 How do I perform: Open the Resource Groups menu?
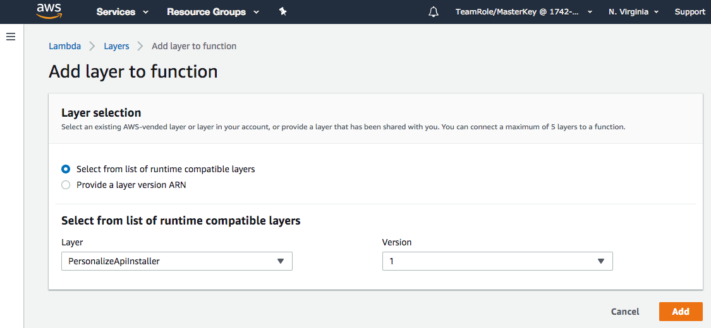point(212,12)
